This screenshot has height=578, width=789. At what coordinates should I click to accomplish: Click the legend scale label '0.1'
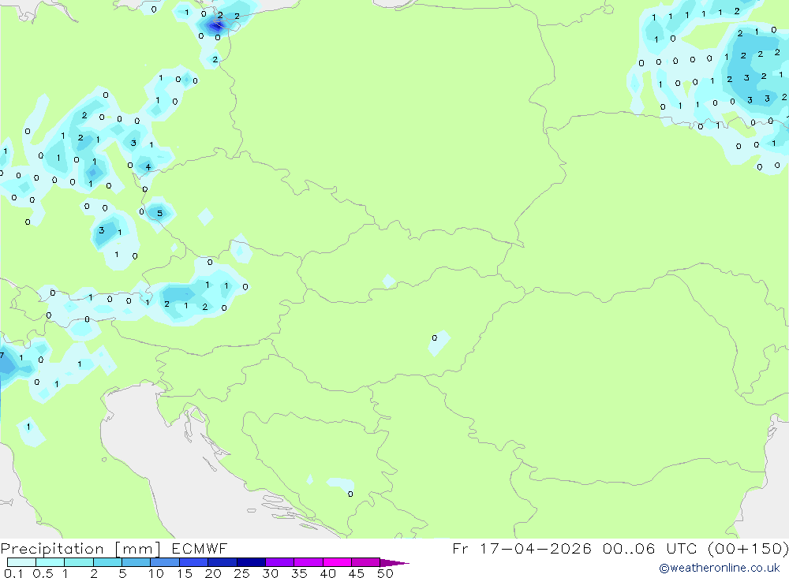[13, 573]
